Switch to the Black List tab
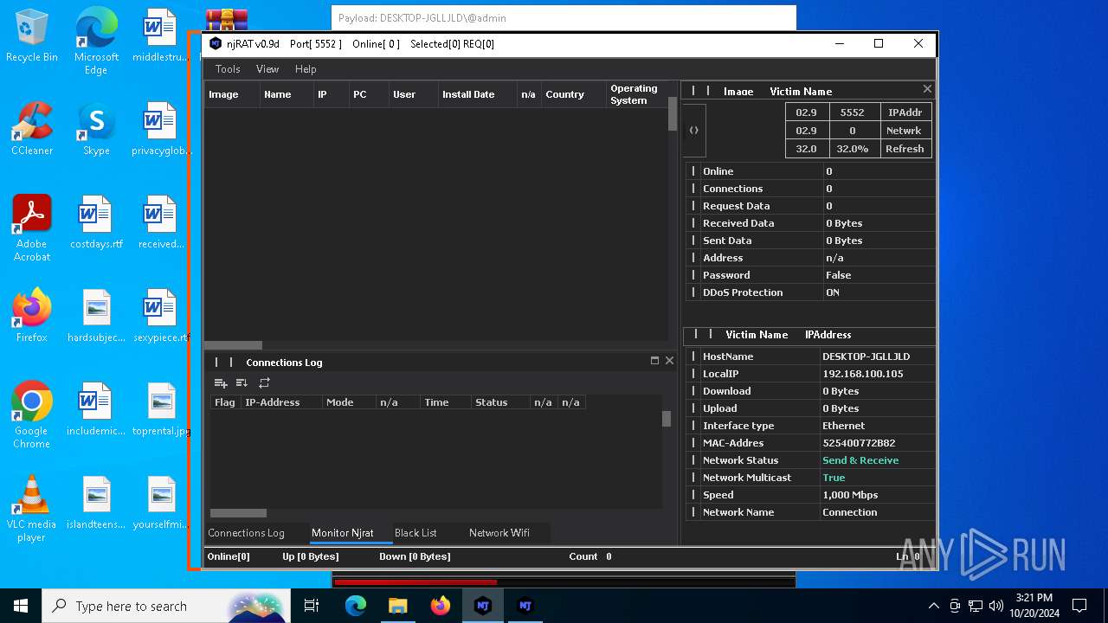Screen dimensions: 1108x623 click(415, 533)
